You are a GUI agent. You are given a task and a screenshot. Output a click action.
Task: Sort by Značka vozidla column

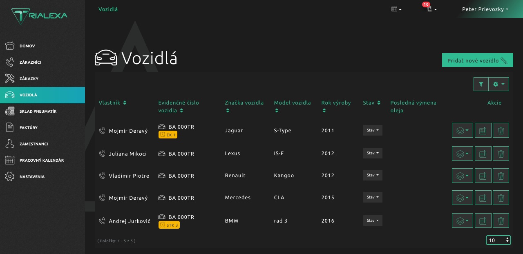click(x=244, y=107)
